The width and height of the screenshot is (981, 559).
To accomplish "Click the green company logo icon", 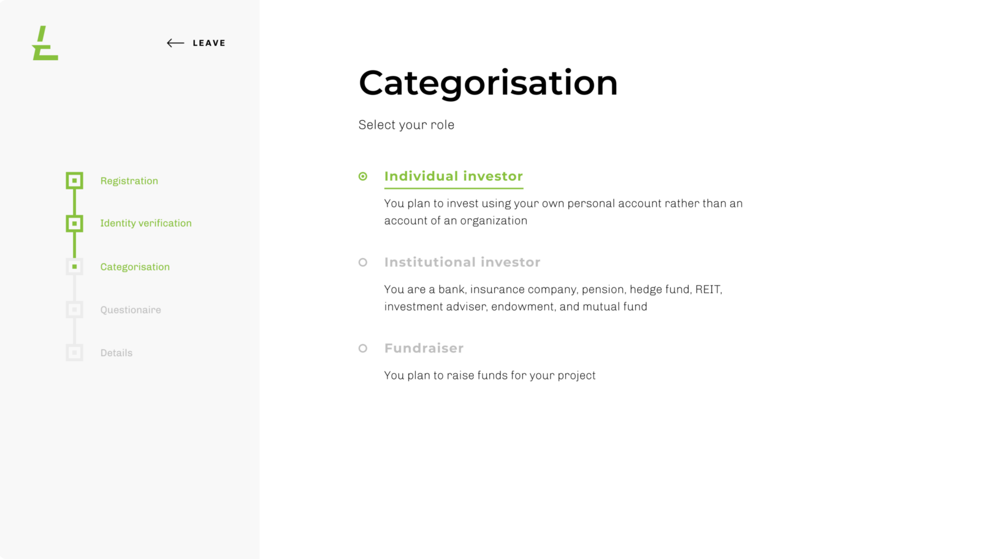I will tap(45, 44).
